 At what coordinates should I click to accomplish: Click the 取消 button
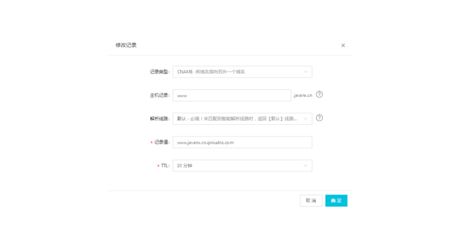311,201
